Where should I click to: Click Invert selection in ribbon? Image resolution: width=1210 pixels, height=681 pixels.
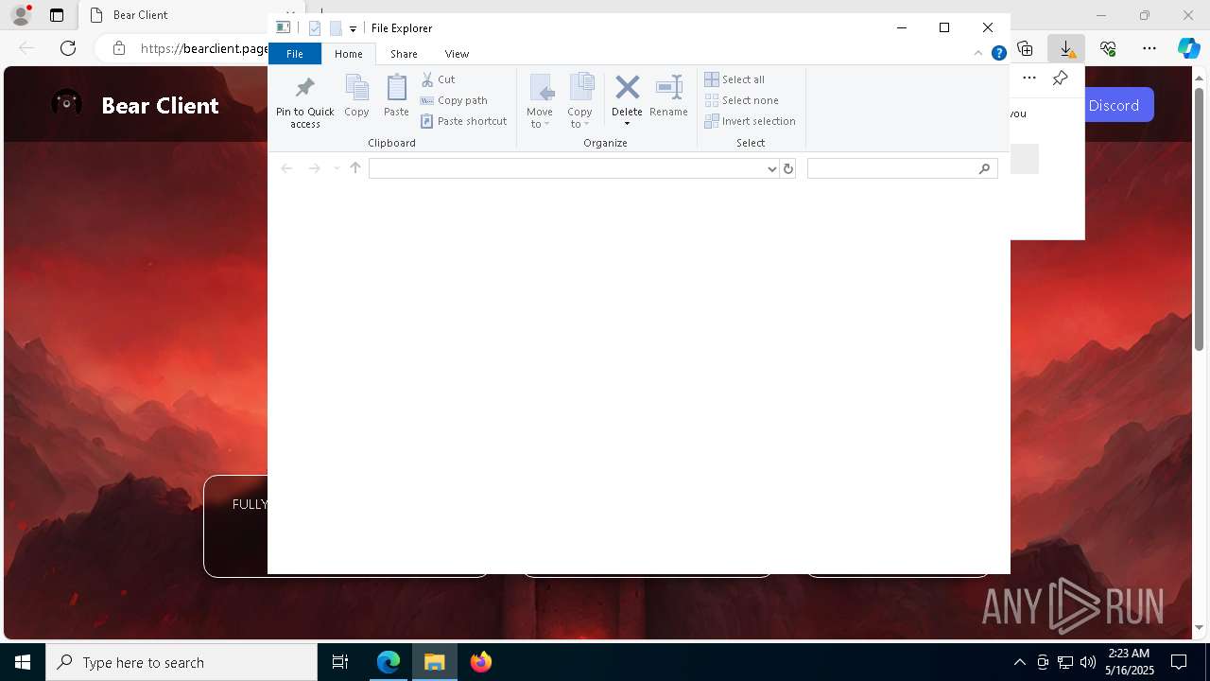click(x=750, y=121)
